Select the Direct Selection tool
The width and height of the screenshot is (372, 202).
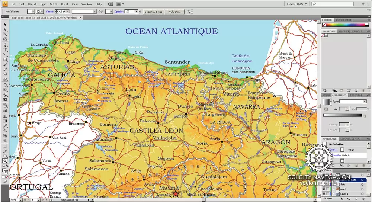pyautogui.click(x=5, y=29)
